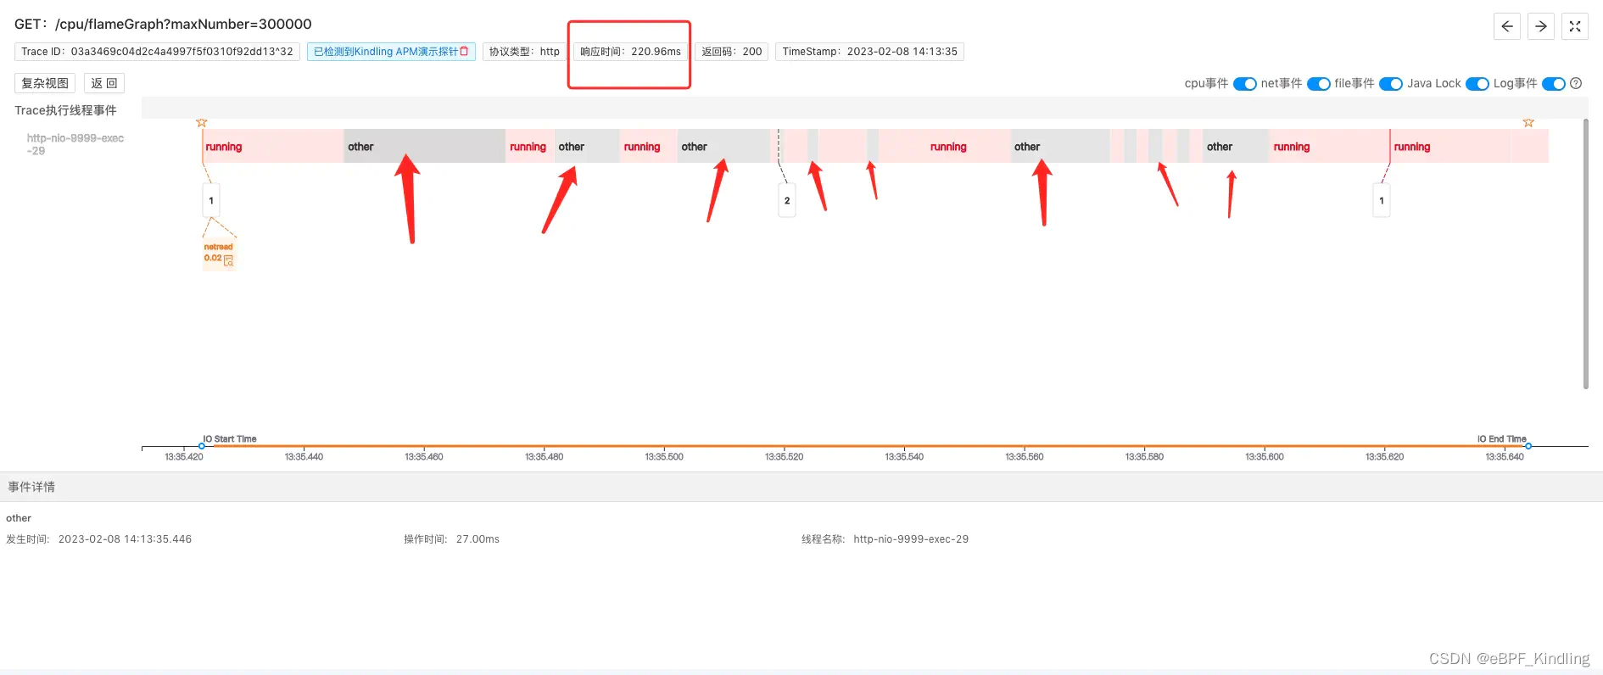Image resolution: width=1603 pixels, height=675 pixels.
Task: Go to the next trace with right arrow
Action: coord(1540,26)
